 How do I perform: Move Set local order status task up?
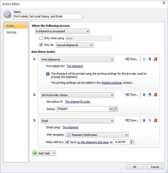point(144,95)
